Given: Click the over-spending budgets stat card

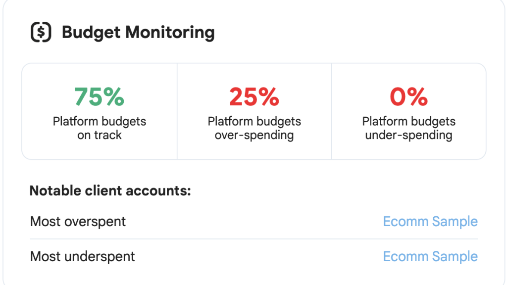Looking at the screenshot, I should click(254, 111).
